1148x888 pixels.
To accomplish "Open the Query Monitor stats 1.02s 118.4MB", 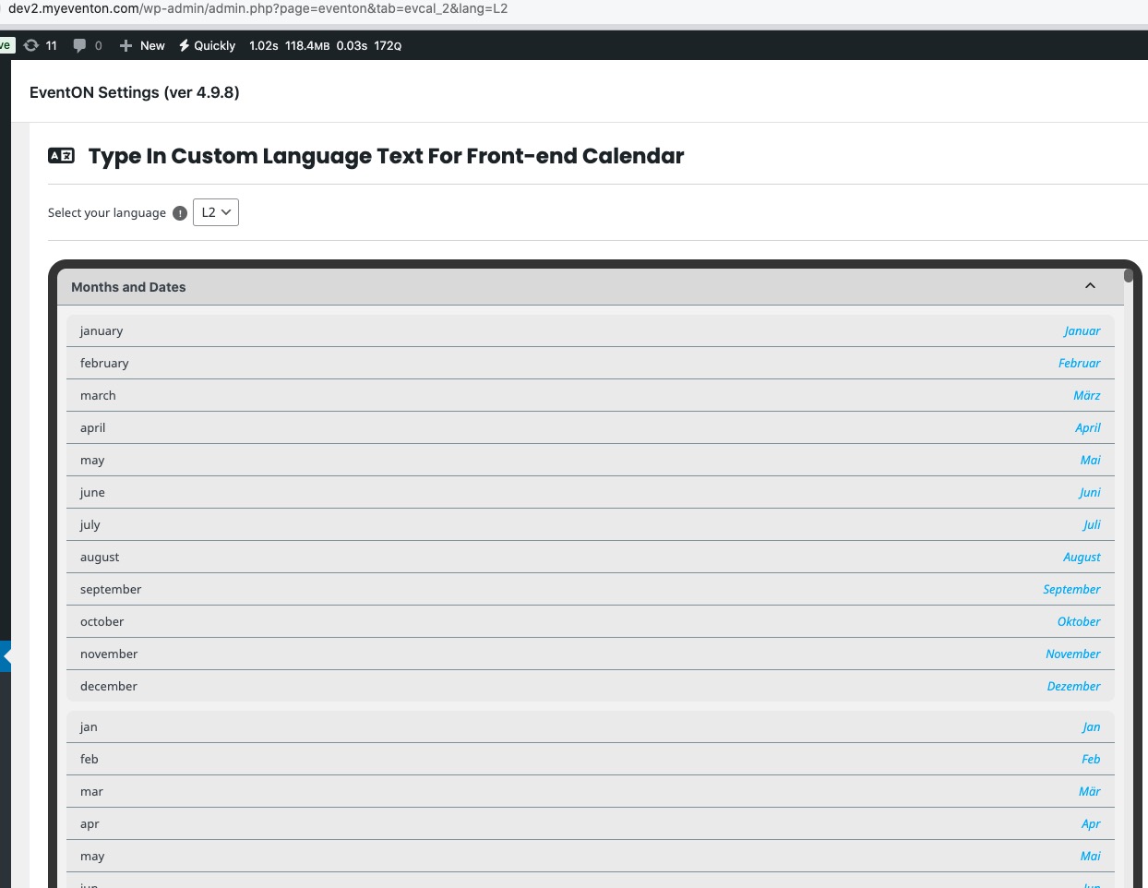I will coord(325,45).
